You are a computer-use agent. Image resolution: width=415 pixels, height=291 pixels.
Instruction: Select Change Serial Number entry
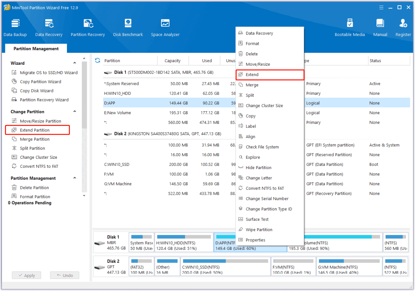(270, 198)
